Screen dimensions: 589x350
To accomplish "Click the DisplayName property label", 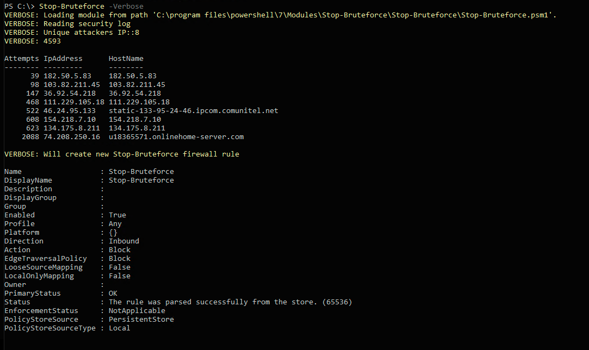I will (28, 180).
